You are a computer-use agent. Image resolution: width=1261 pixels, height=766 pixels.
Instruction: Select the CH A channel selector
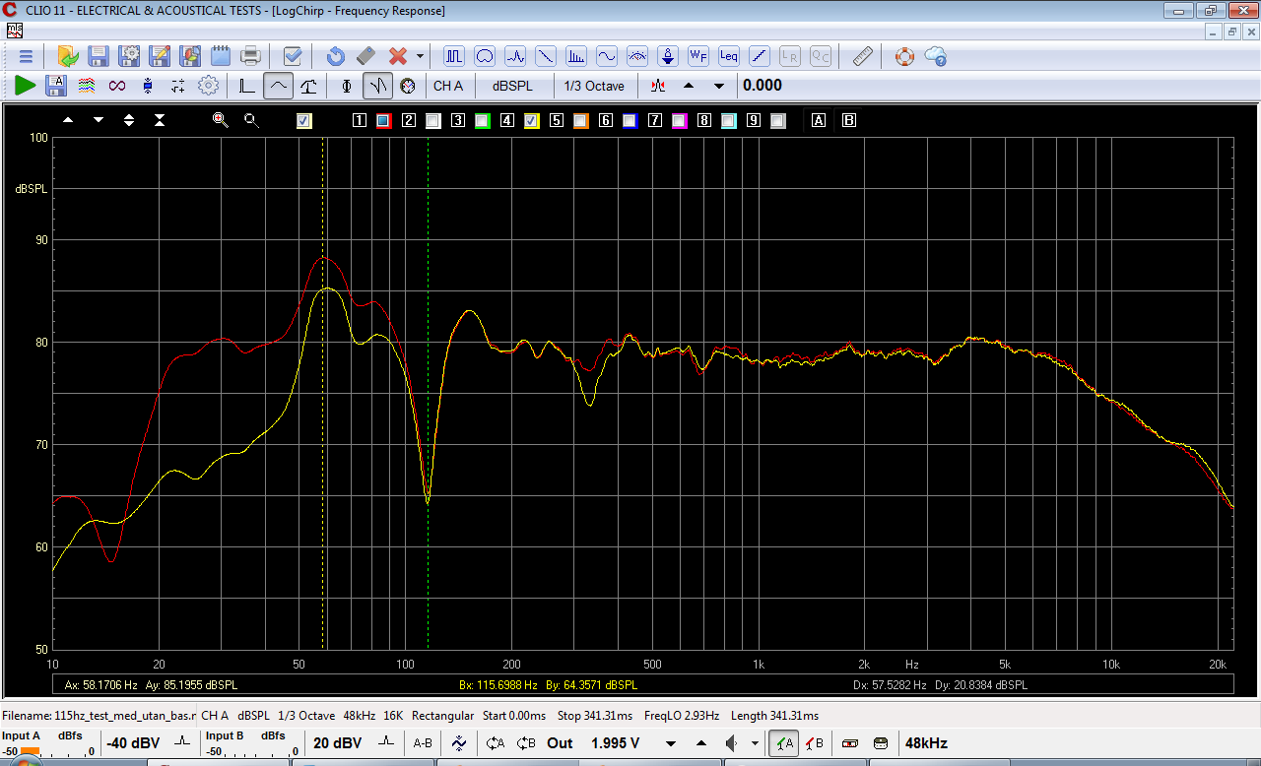coord(448,86)
